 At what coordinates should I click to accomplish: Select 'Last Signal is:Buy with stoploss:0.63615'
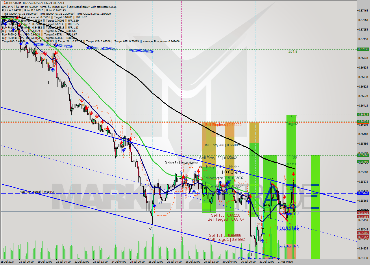click(x=92, y=6)
